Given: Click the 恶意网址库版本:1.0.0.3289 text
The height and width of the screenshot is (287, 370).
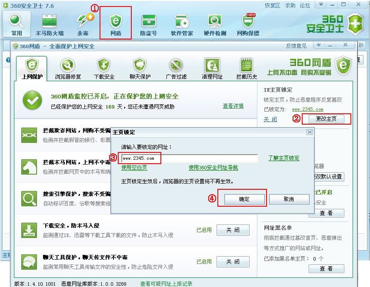Looking at the screenshot, I should click(93, 284).
